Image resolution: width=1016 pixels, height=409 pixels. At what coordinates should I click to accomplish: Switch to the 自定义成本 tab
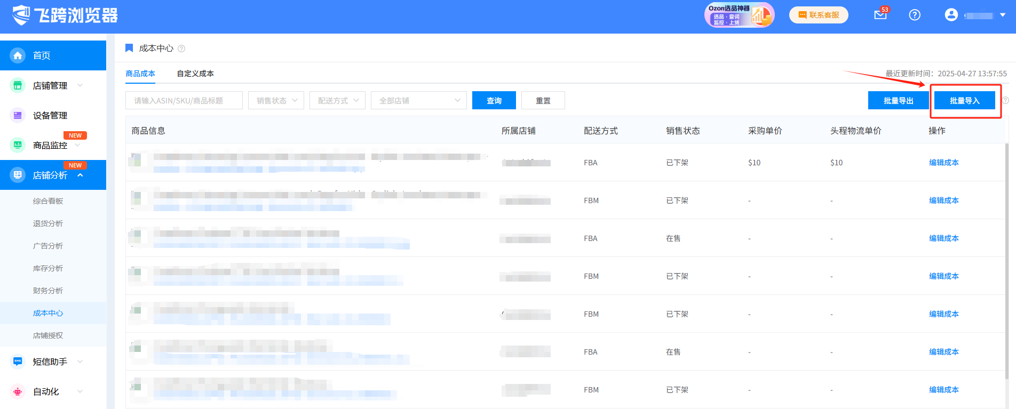point(195,74)
